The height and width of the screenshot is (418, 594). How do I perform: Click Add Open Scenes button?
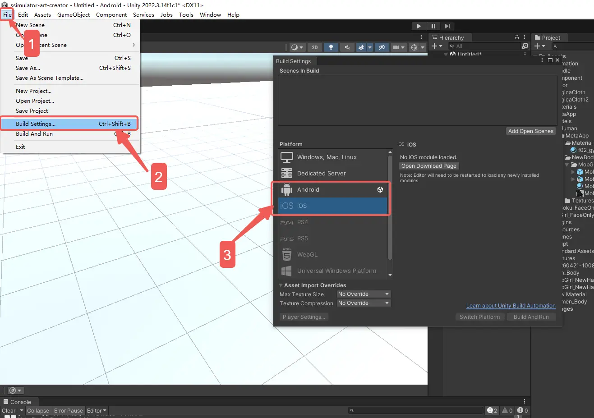tap(531, 131)
